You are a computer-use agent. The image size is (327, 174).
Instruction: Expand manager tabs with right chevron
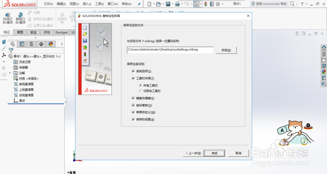(62, 44)
